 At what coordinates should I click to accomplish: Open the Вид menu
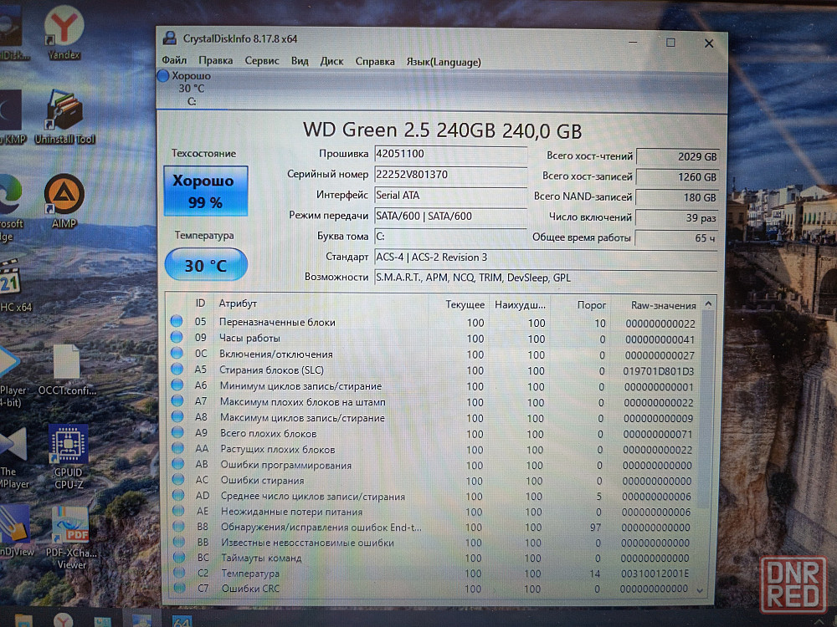click(300, 61)
